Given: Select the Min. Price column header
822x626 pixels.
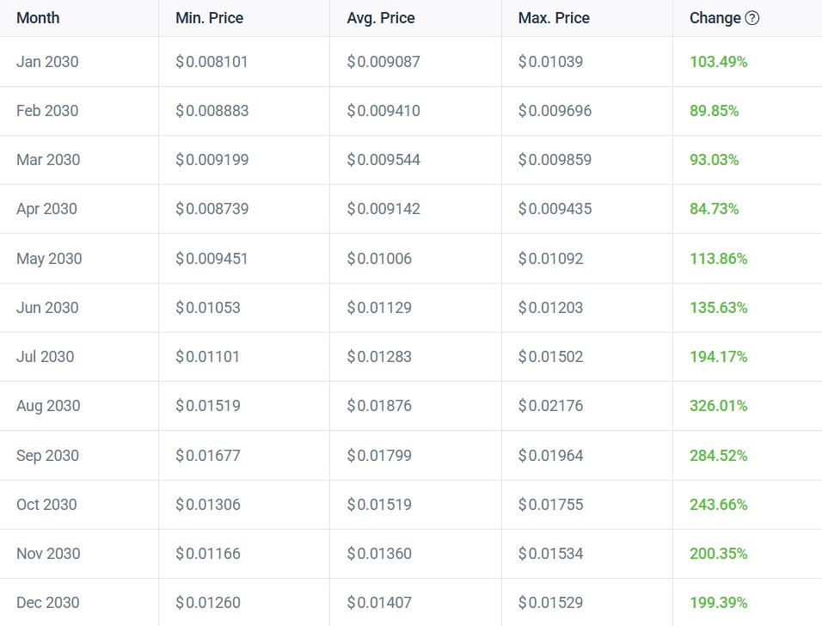Looking at the screenshot, I should pyautogui.click(x=211, y=18).
